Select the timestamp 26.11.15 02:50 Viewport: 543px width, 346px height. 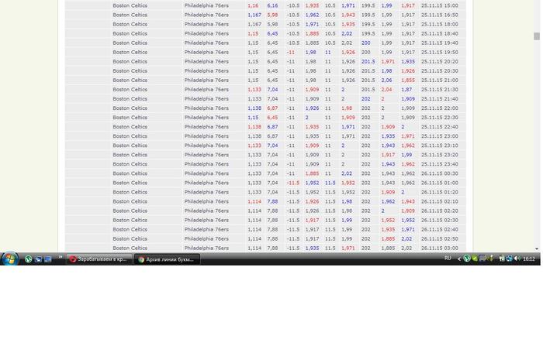(x=440, y=239)
